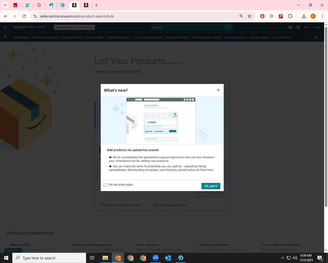The width and height of the screenshot is (328, 263).
Task: Dismiss the FEEDBACK tab with its X
Action: pyautogui.click(x=19, y=250)
